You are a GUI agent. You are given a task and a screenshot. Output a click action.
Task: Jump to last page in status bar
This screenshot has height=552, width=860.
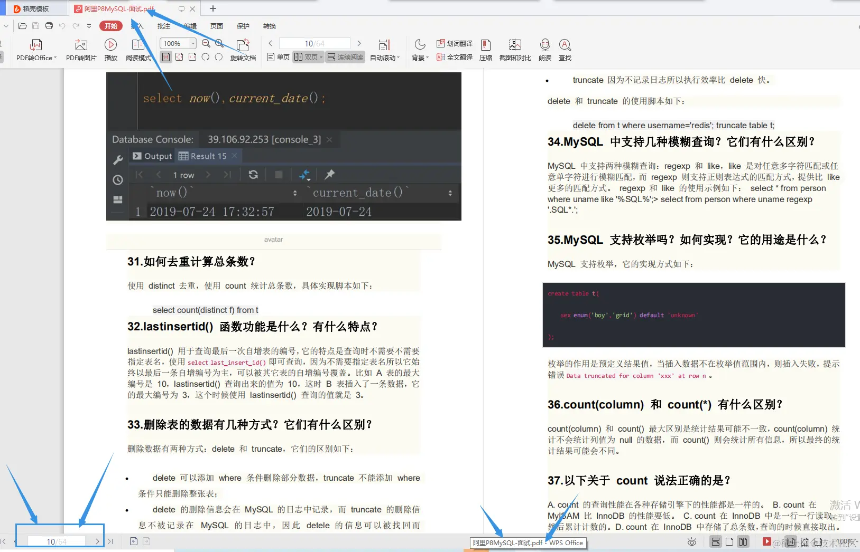(x=110, y=541)
